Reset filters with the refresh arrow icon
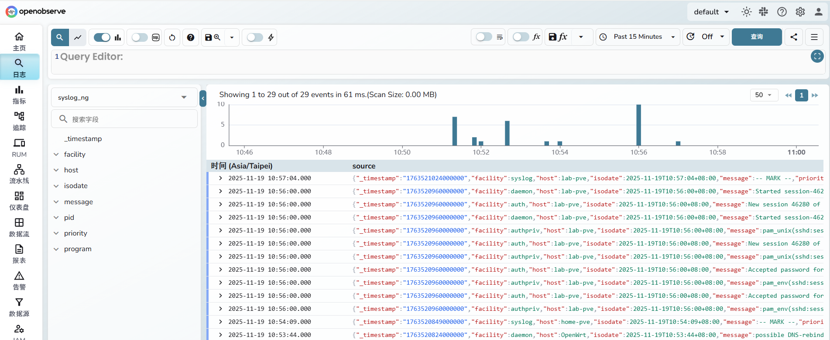 click(x=172, y=37)
